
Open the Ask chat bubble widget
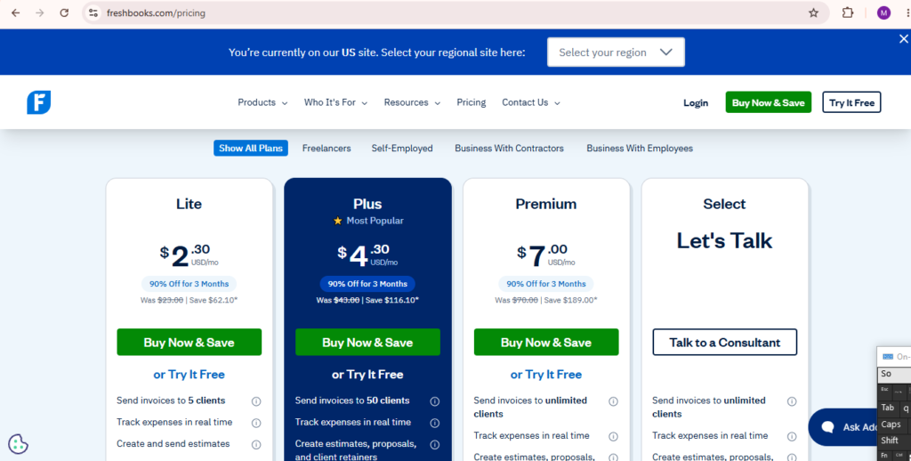(x=842, y=427)
